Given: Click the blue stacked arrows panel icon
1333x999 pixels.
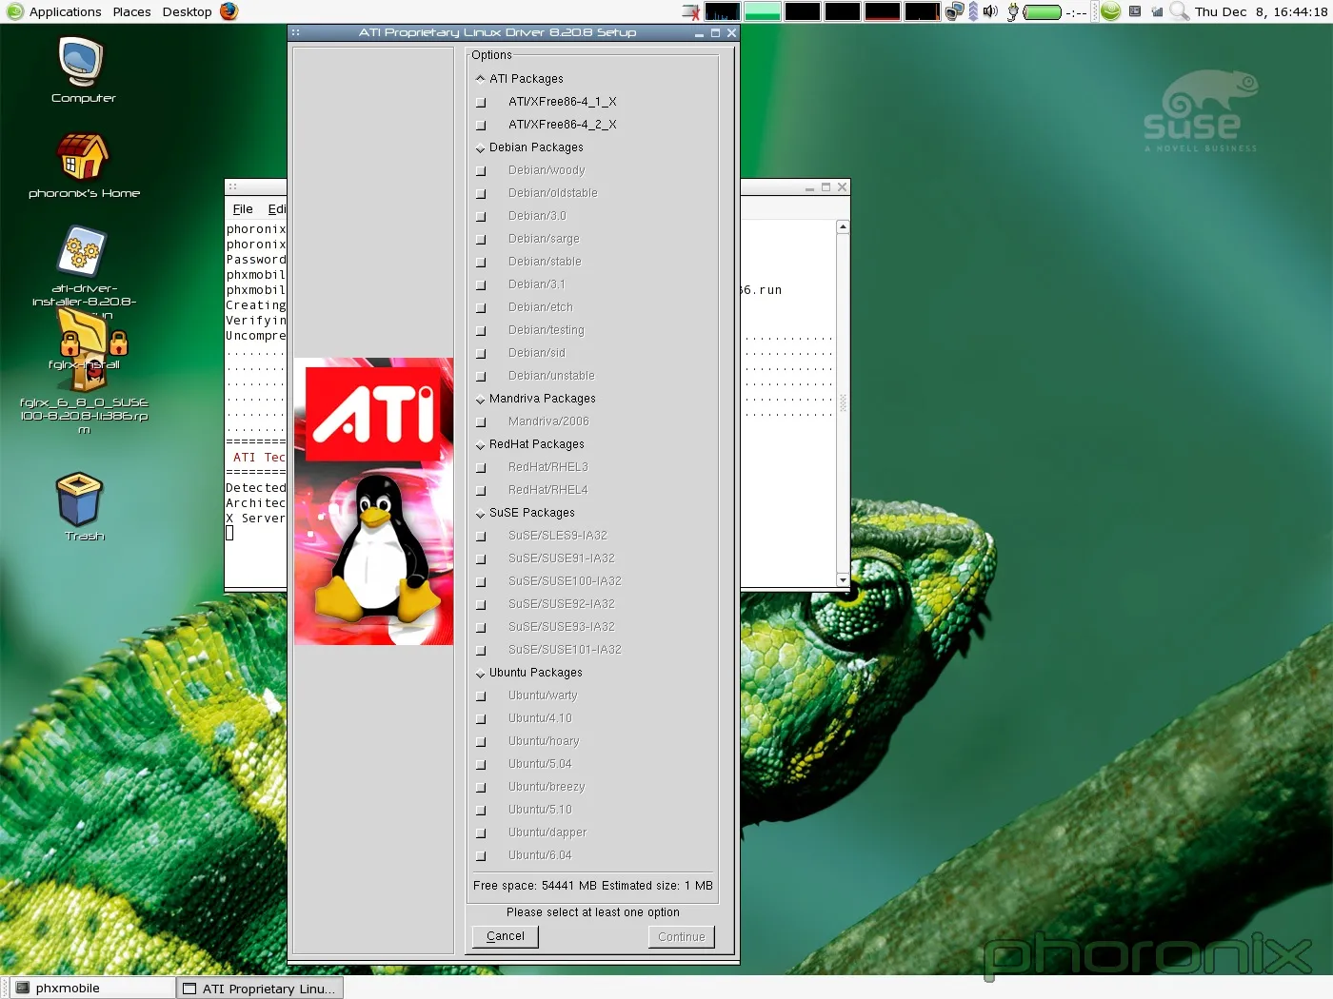Looking at the screenshot, I should click(x=973, y=11).
